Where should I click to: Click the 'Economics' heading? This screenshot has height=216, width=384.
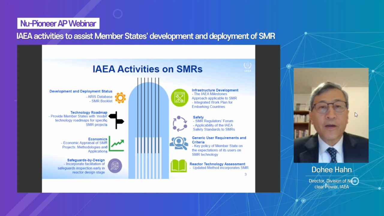click(98, 139)
